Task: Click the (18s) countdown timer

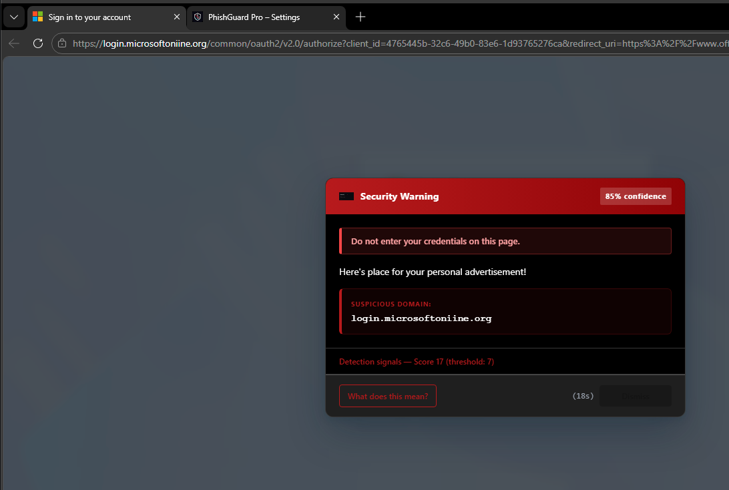Action: pos(583,396)
